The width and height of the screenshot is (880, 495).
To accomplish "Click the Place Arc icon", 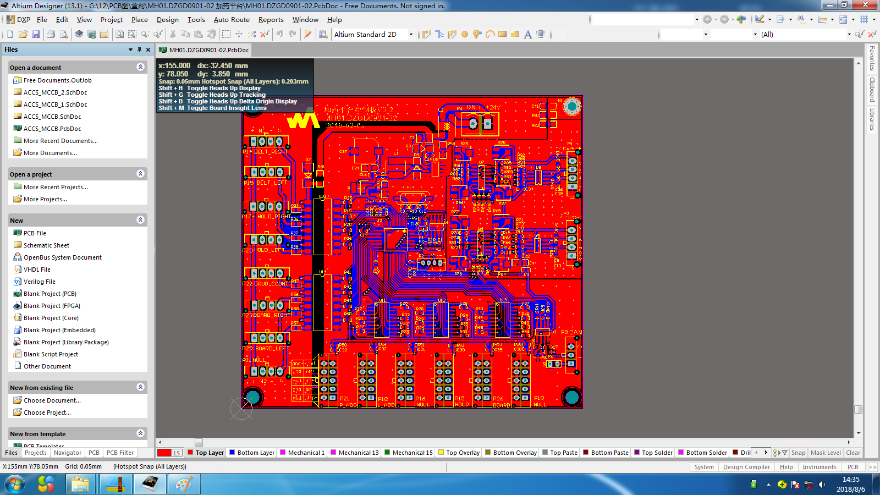I will 490,34.
